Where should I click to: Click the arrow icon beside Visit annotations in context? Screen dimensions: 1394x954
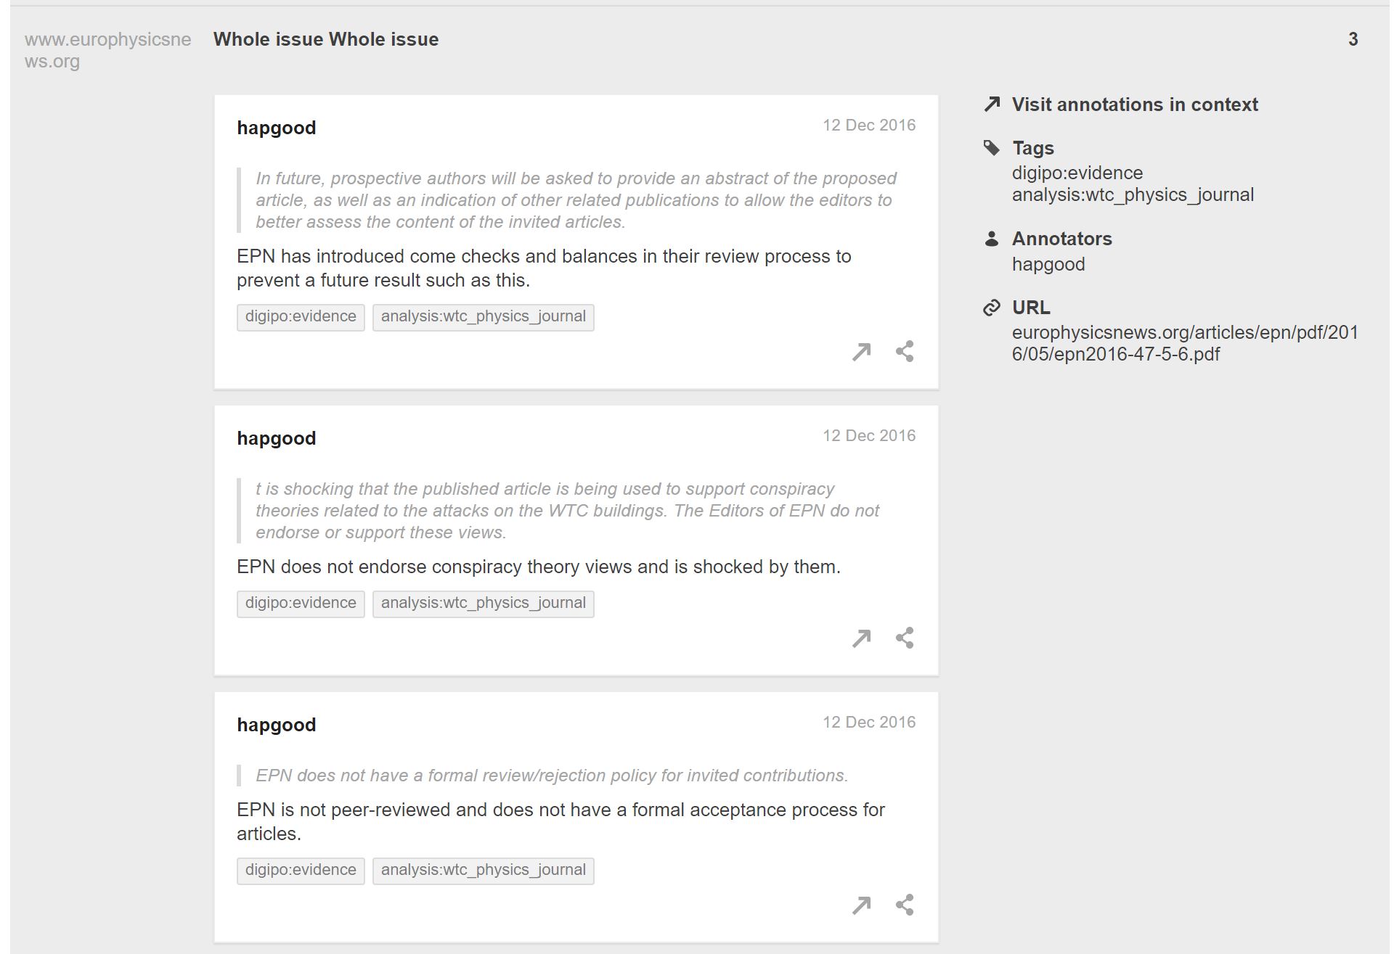[992, 104]
